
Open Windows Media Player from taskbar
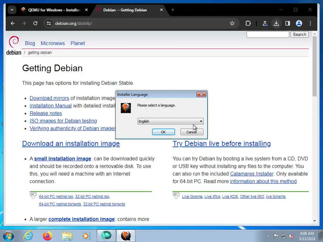(x=86, y=236)
